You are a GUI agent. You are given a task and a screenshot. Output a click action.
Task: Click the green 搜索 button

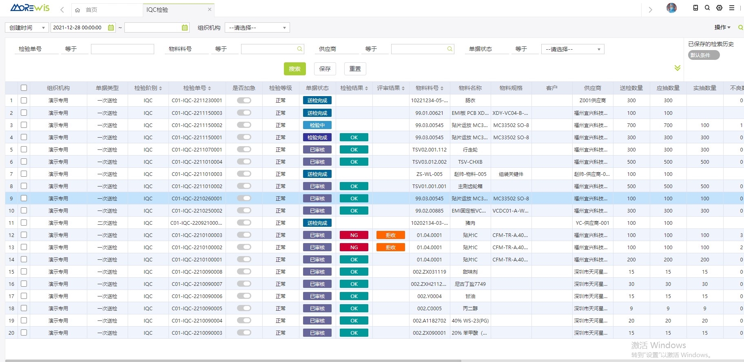point(294,69)
